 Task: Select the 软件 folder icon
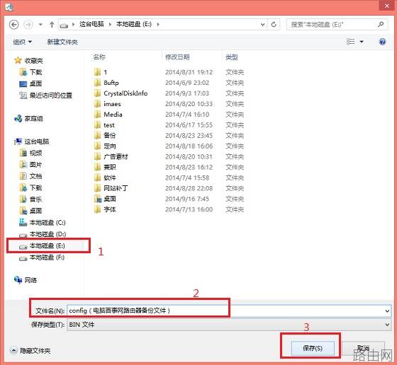click(x=98, y=178)
